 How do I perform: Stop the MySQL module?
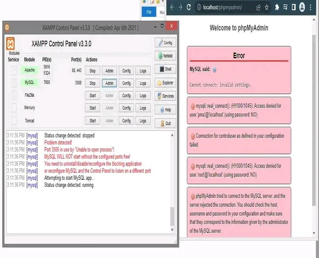[93, 83]
